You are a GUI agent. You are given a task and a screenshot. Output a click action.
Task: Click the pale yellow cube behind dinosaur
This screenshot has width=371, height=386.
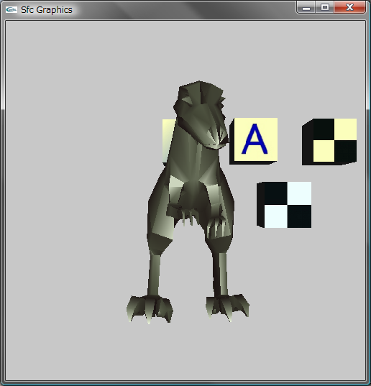coord(169,140)
